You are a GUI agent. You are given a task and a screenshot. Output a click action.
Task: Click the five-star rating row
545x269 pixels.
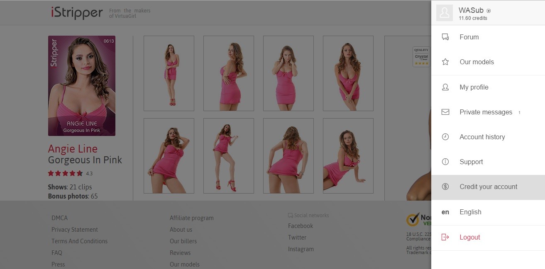[x=66, y=173]
